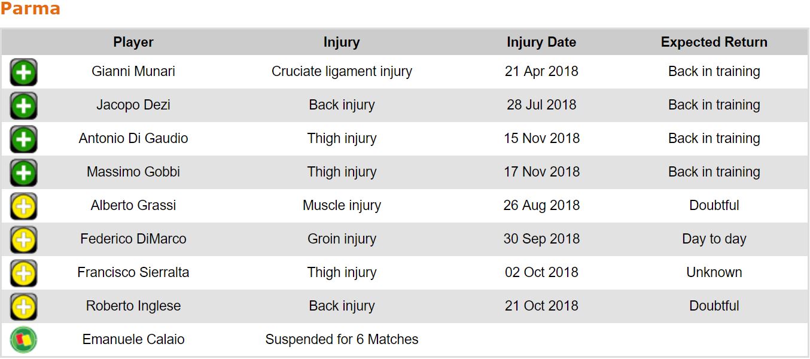The width and height of the screenshot is (810, 359).
Task: Click Federico DiMarco's name
Action: pos(133,239)
